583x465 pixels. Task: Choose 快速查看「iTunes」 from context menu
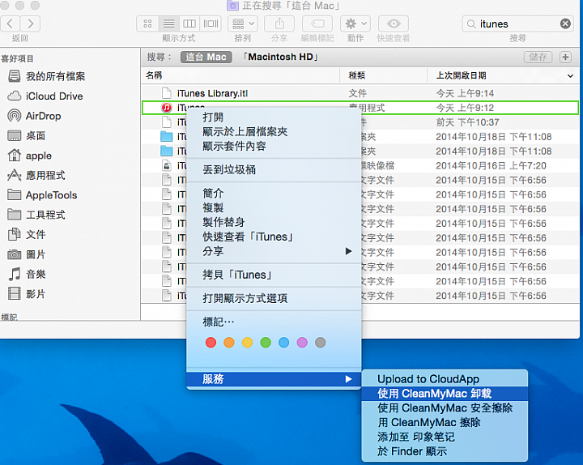pos(274,237)
